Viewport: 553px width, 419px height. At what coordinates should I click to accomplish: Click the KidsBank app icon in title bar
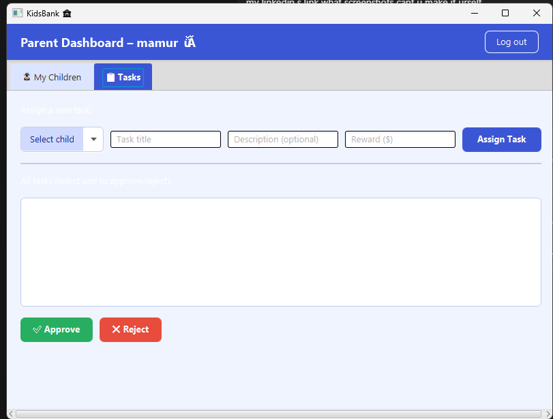coord(17,14)
